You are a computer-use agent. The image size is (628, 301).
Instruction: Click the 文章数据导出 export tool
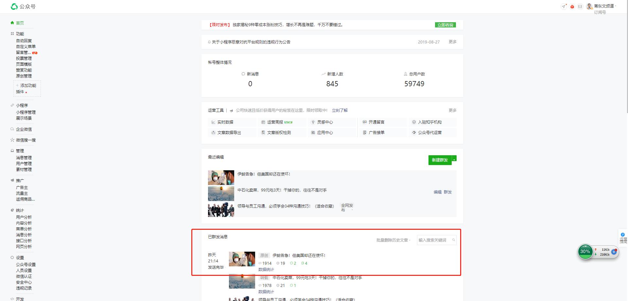[x=229, y=133]
